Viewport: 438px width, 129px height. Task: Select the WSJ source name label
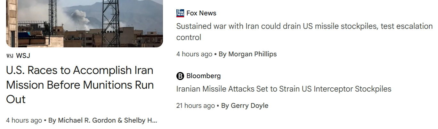coord(23,56)
